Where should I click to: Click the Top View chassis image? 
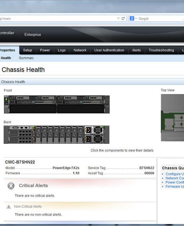coord(172,118)
